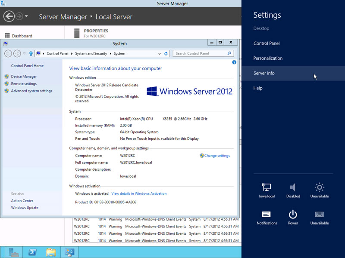Open Server Manager from the taskbar
Screen dimensions: 345x258
point(13,252)
